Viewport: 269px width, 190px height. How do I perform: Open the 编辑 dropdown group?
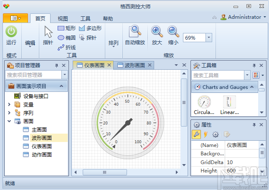30,43
